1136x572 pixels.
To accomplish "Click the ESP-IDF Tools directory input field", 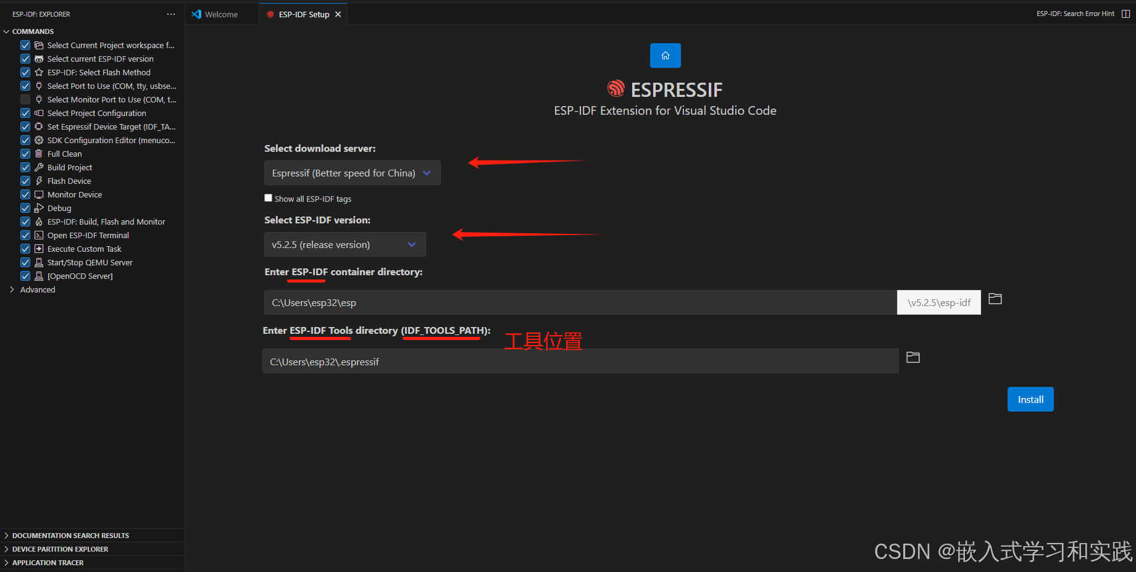I will tap(580, 361).
